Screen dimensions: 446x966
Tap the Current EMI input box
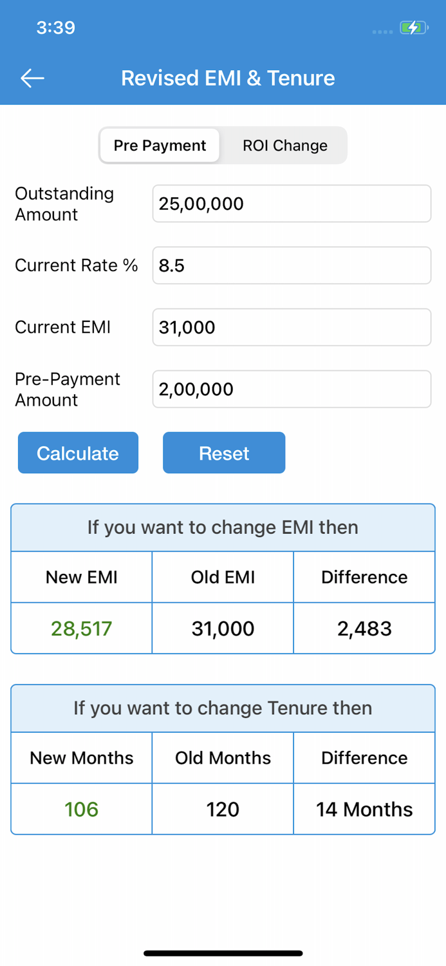point(291,327)
